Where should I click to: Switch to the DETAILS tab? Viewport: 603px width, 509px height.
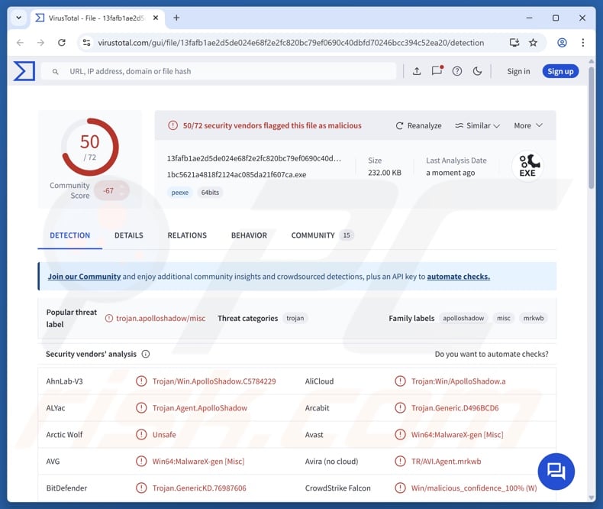129,235
